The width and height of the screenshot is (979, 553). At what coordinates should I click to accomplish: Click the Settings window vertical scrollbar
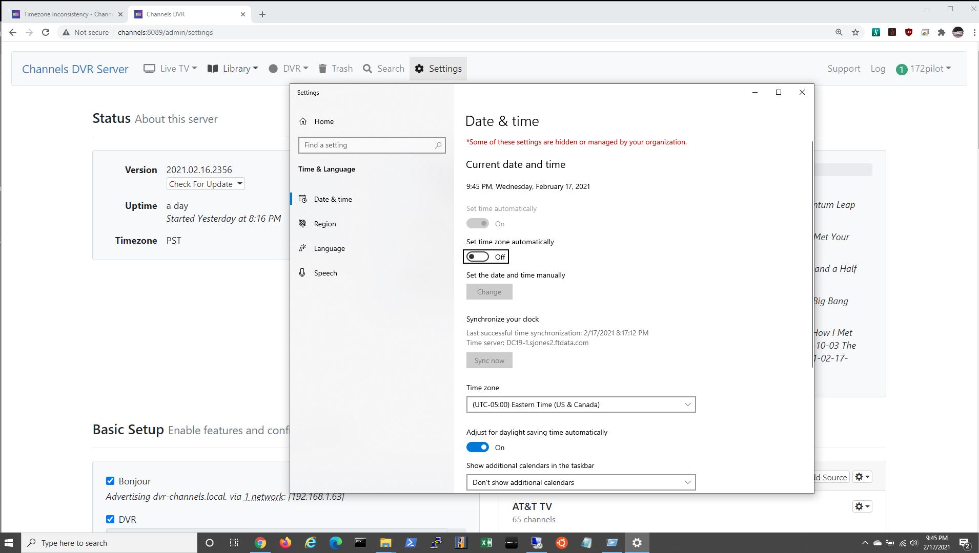point(812,256)
